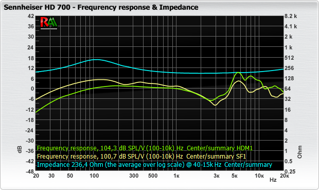
Task: Click the '-42' label on the dB axis
Action: point(30,162)
